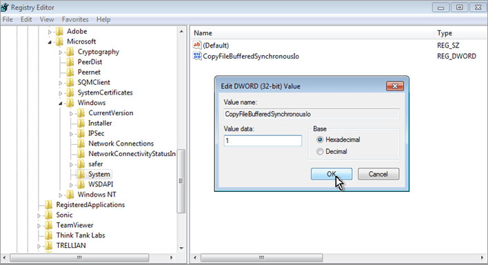
Task: Click the TeamViewer folder icon
Action: point(48,226)
